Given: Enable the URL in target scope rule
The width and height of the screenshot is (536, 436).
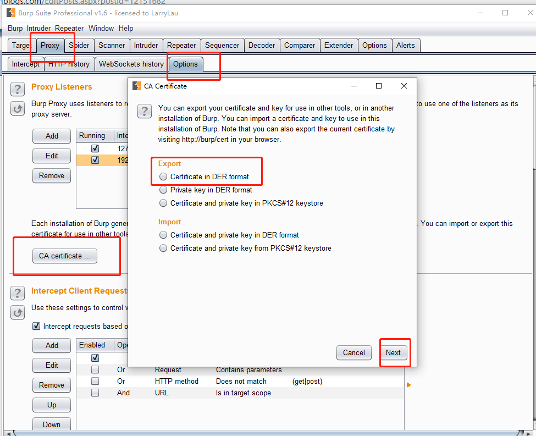Looking at the screenshot, I should tap(95, 393).
